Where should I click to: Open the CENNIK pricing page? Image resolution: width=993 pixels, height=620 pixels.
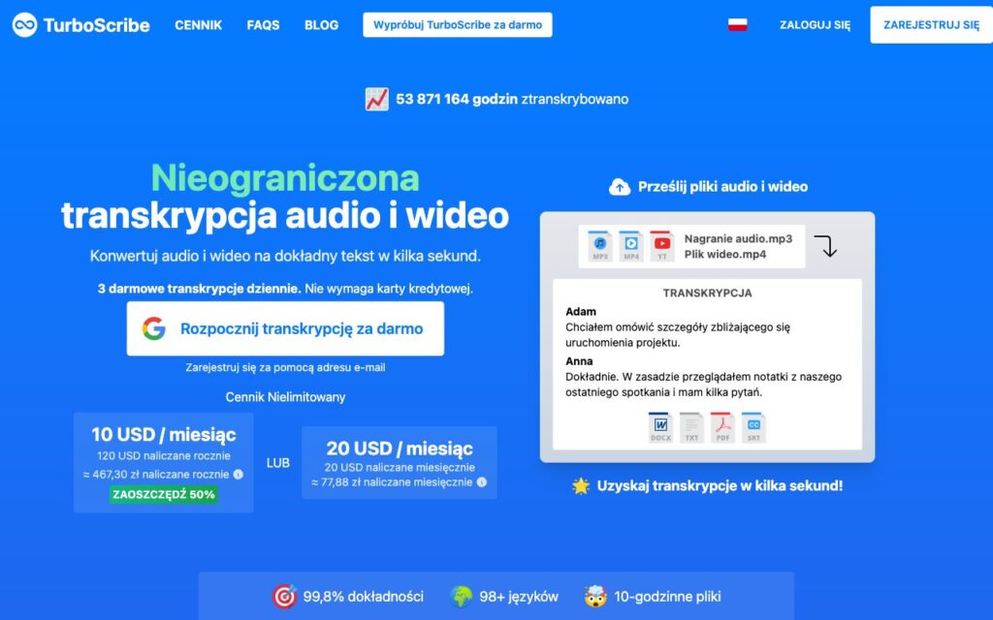point(198,25)
